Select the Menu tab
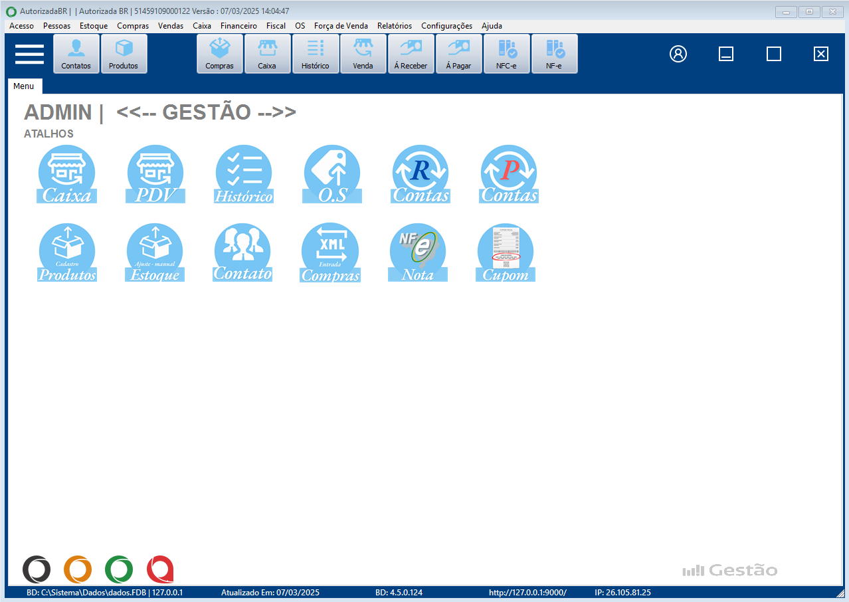 click(x=24, y=86)
